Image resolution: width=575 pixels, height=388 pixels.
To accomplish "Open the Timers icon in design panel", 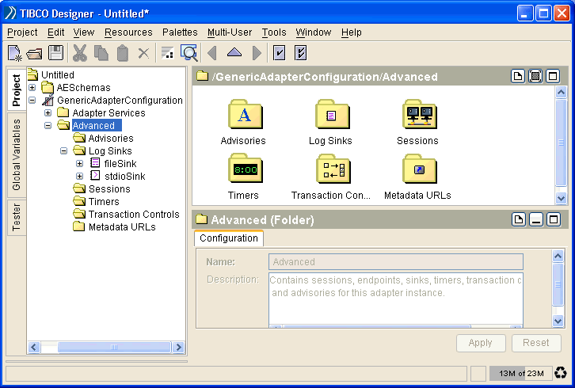I will coord(243,169).
